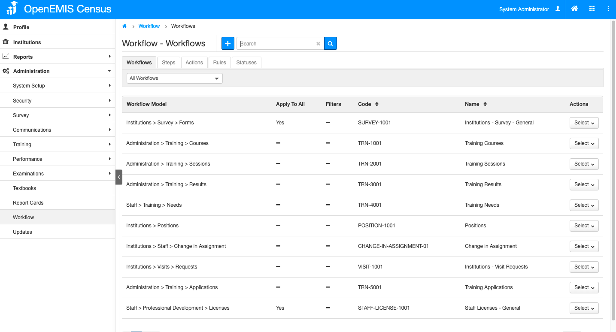Screen dimensions: 616x332
Task: Open Select dropdown for STAFF-LICENSE-1001 row
Action: pyautogui.click(x=584, y=308)
